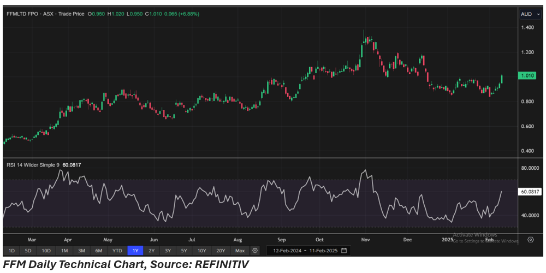Select the 5D time range
The height and width of the screenshot is (273, 546).
pyautogui.click(x=28, y=251)
